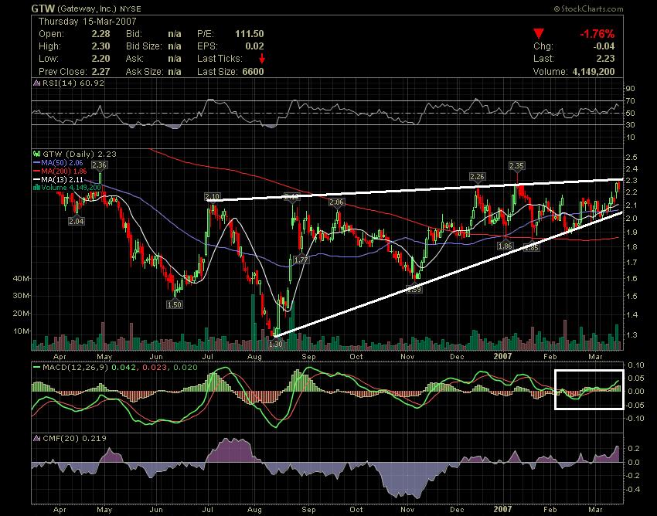The image size is (657, 516).
Task: Click the red MACD signal value 0.023
Action: [x=154, y=368]
